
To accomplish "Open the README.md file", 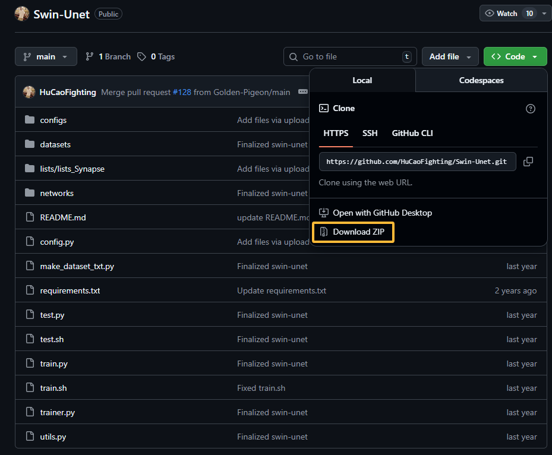I will pyautogui.click(x=63, y=217).
